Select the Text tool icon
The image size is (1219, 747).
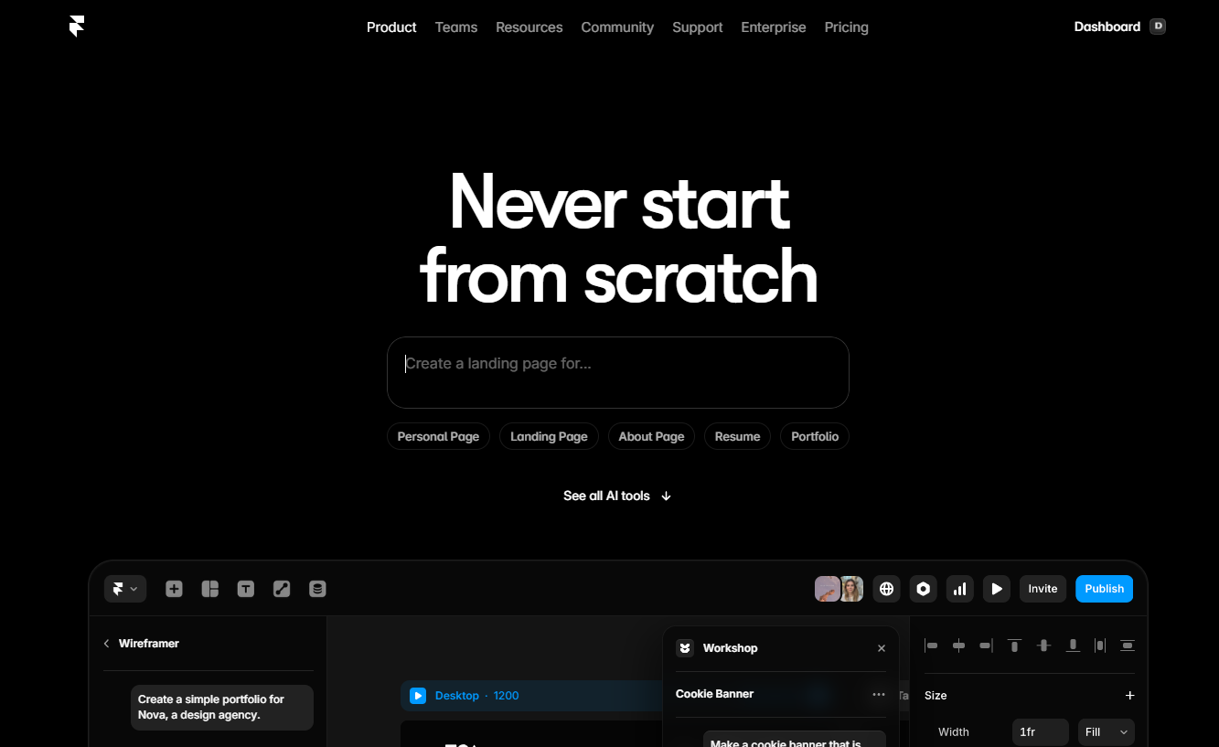tap(246, 589)
